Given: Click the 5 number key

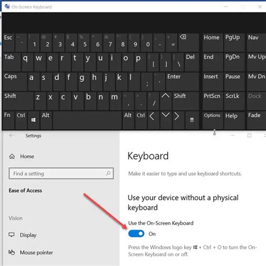Looking at the screenshot, I should 84,42.
